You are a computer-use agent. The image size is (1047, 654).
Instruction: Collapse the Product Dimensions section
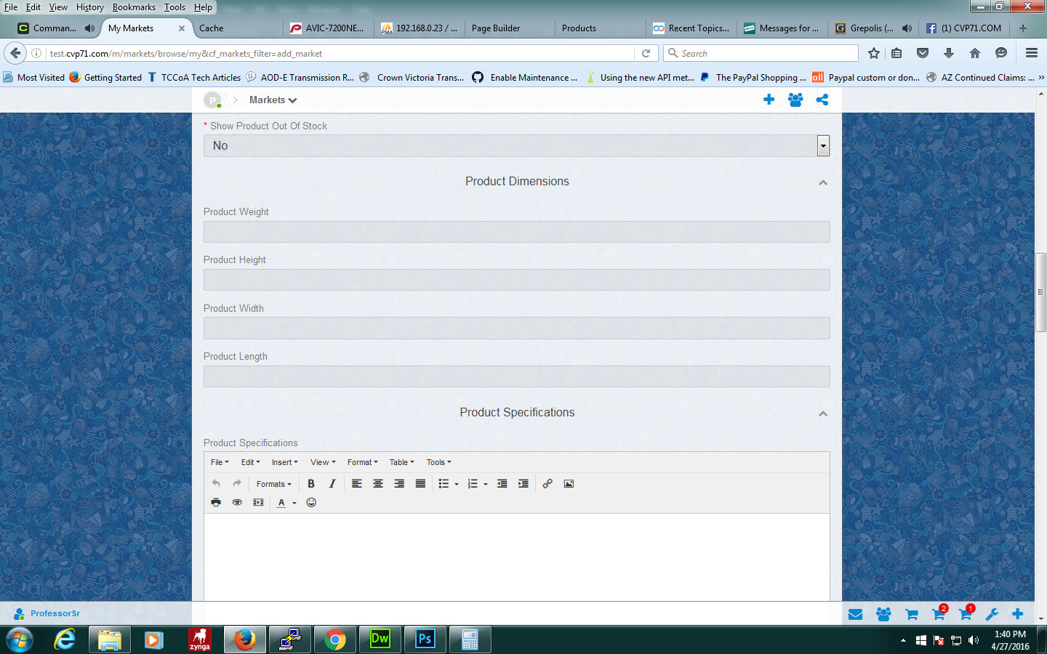point(823,182)
